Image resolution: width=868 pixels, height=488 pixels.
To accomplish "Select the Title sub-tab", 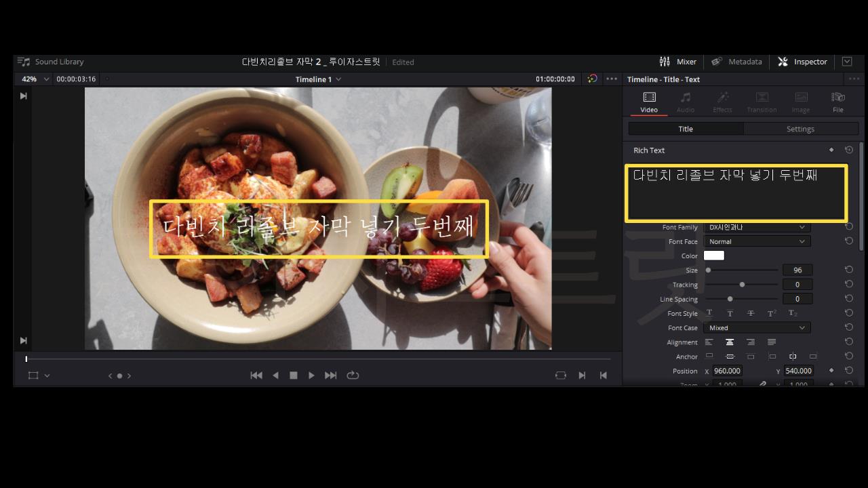I will click(686, 129).
